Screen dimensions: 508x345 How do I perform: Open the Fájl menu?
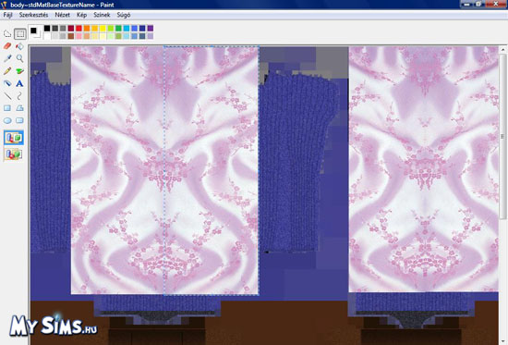point(7,15)
